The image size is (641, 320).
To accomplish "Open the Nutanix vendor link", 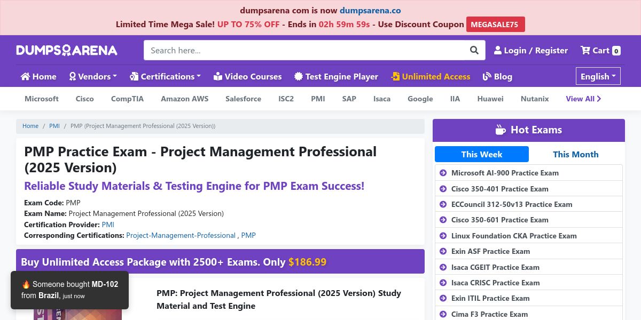I will [x=535, y=99].
